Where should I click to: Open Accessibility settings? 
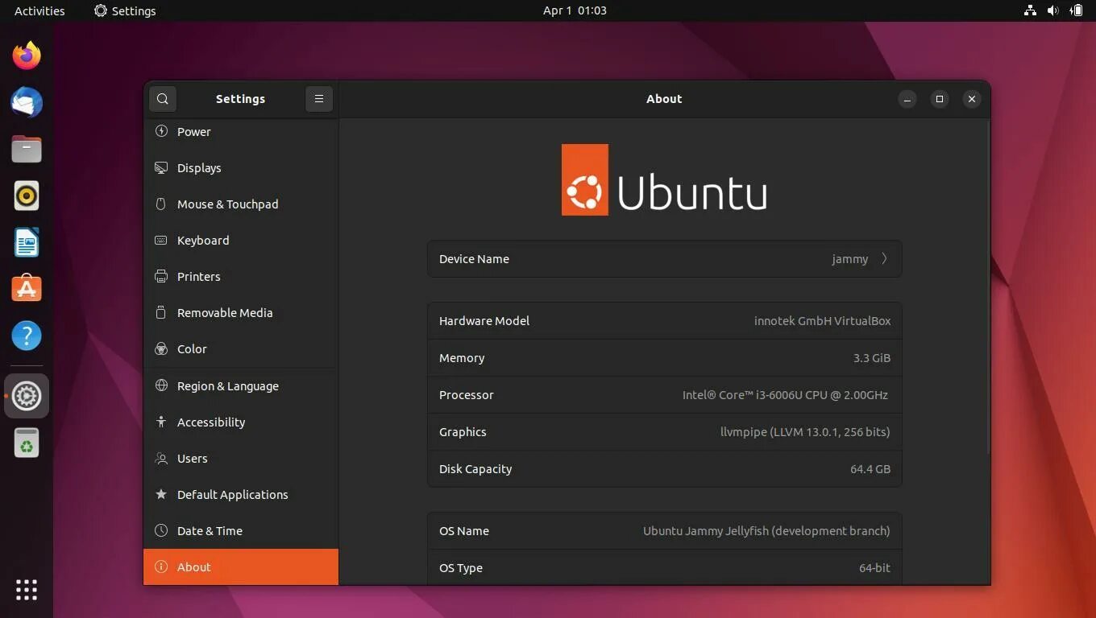[241, 422]
